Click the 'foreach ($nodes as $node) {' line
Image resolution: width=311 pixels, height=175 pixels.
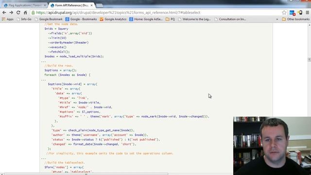pyautogui.click(x=67, y=75)
